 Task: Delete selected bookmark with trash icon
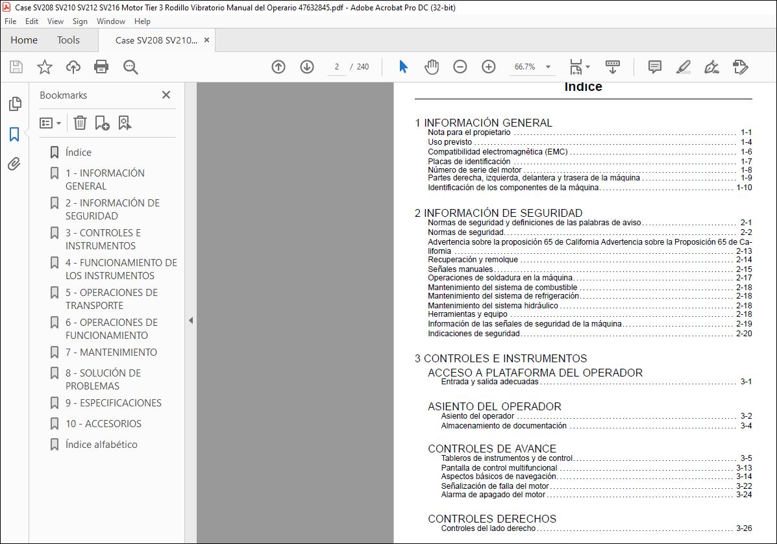pyautogui.click(x=80, y=123)
